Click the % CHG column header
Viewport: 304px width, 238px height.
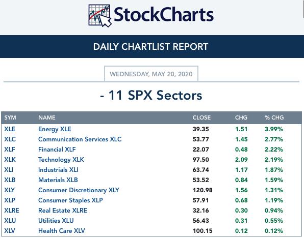pos(274,117)
